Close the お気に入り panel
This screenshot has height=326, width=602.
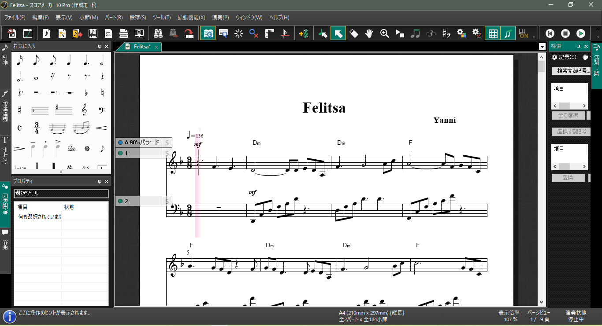pyautogui.click(x=107, y=46)
